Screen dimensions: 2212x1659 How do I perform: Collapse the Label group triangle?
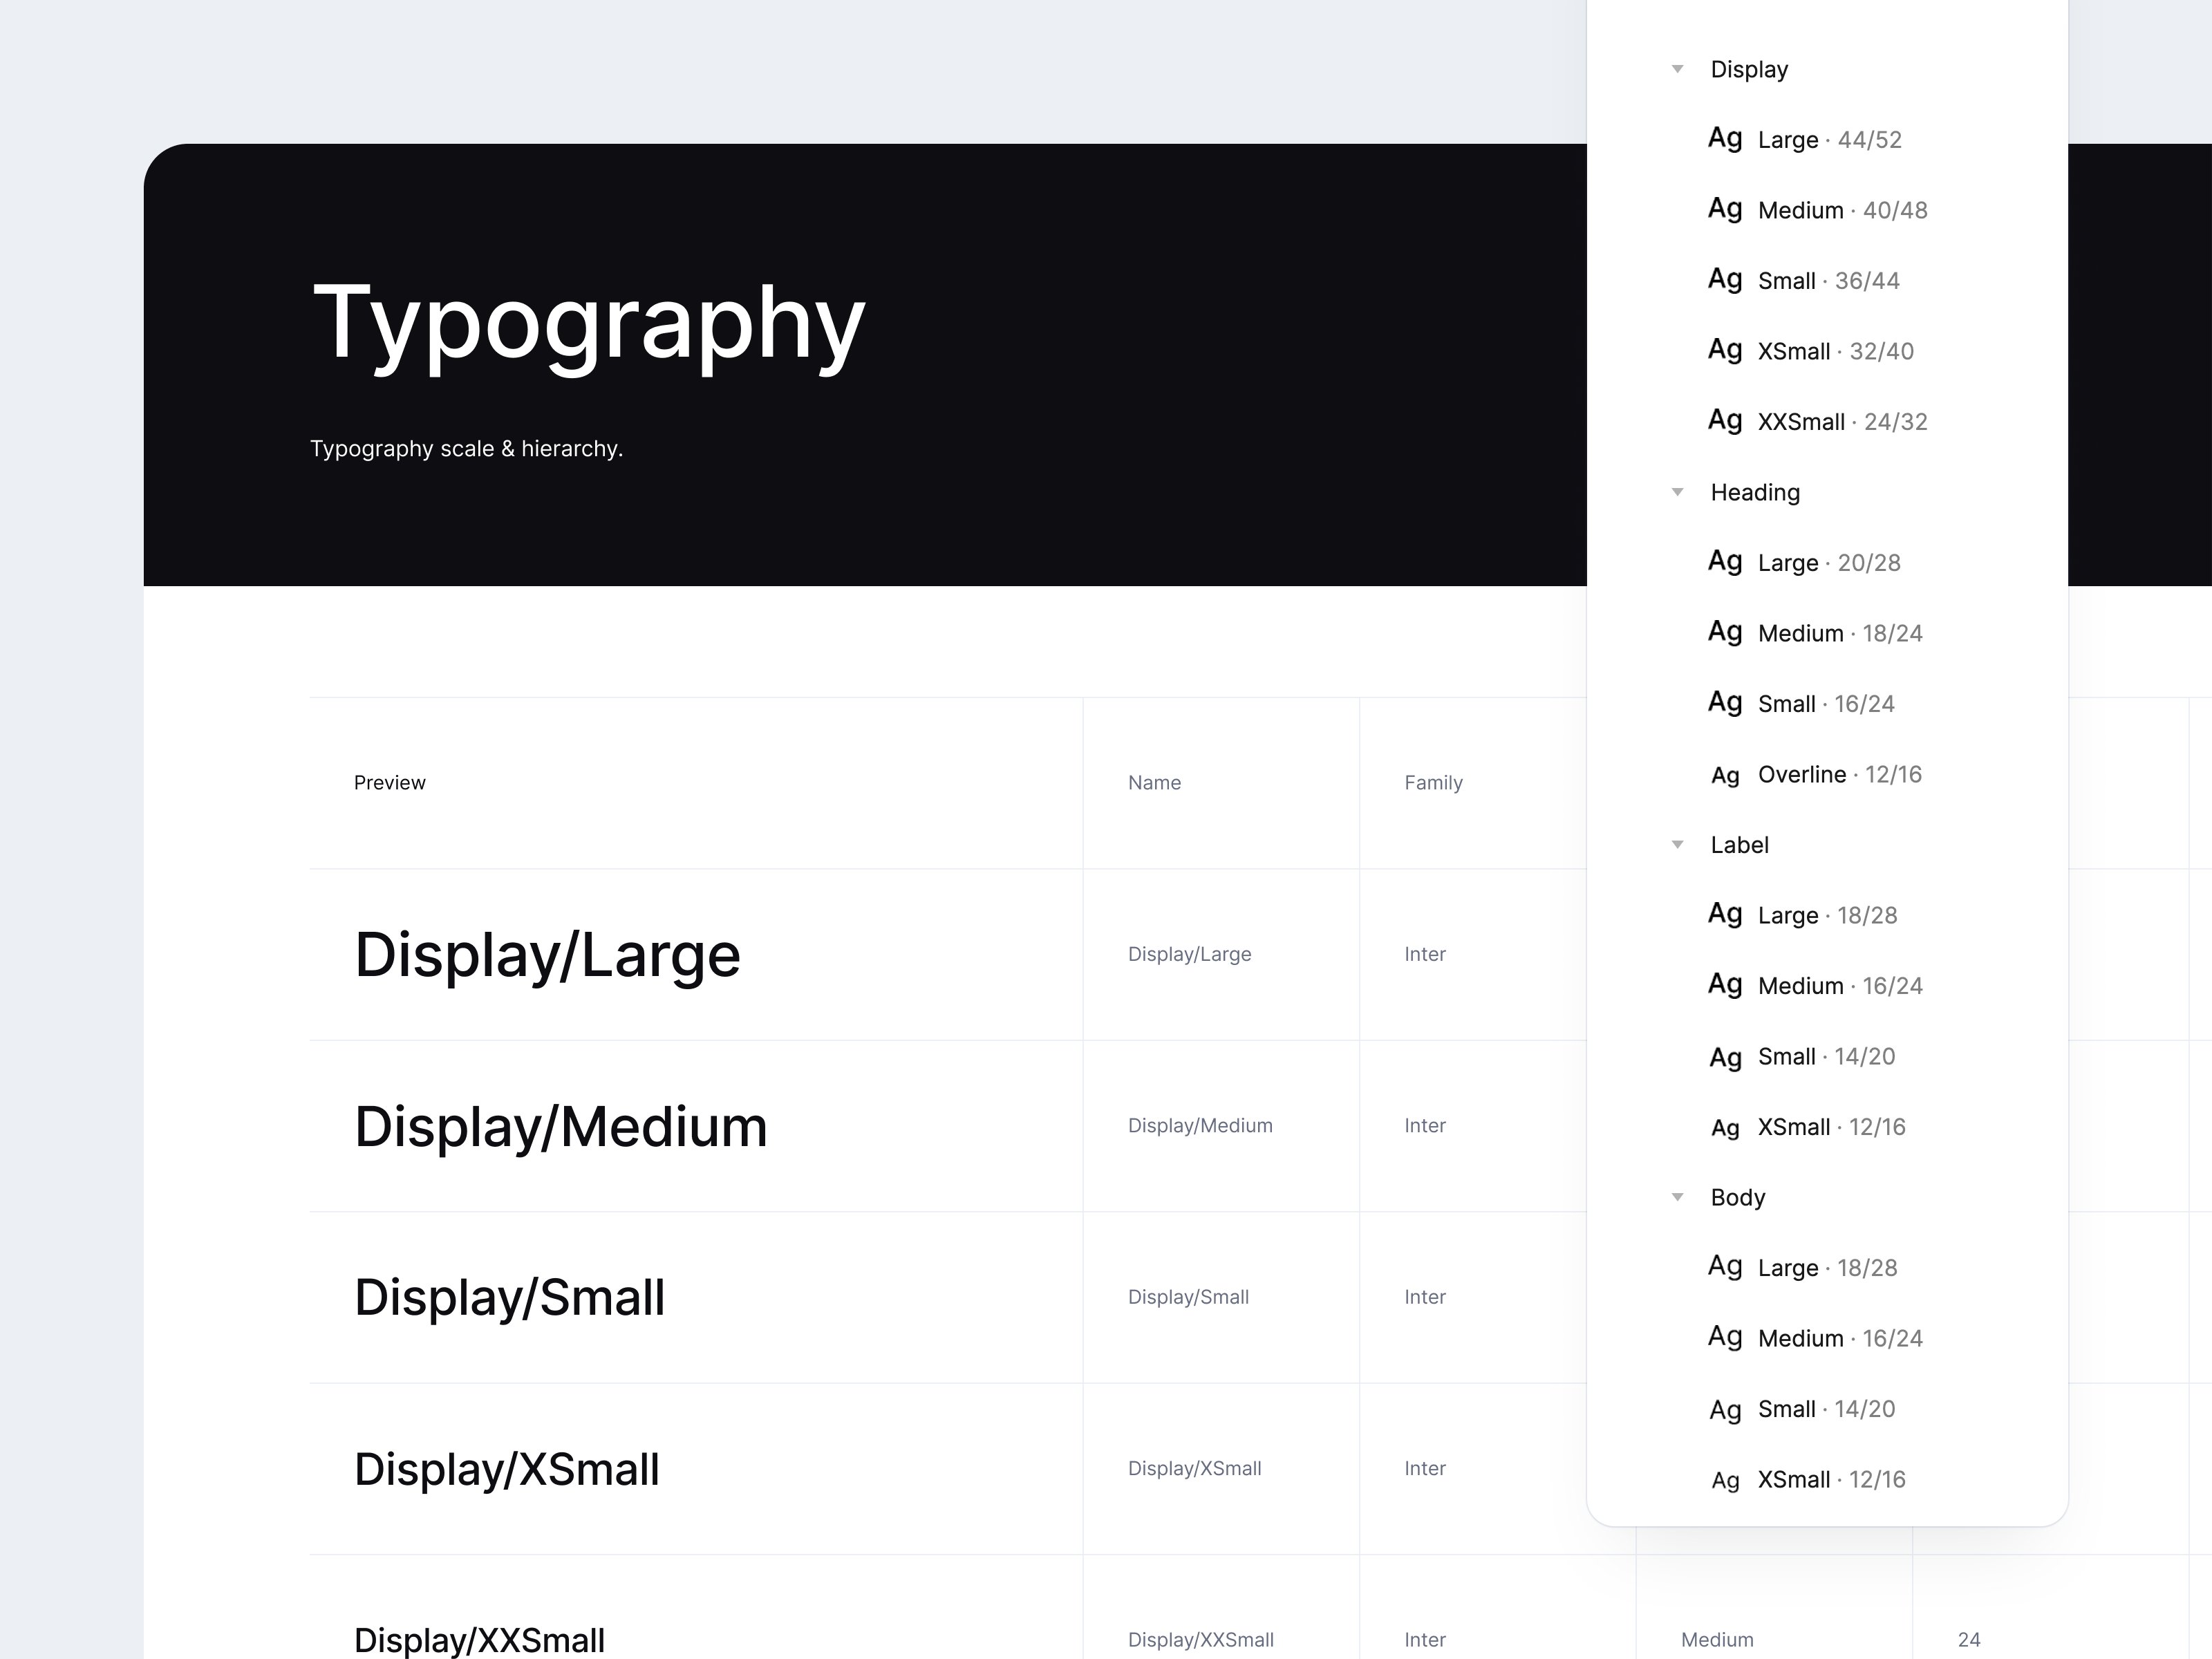(x=1678, y=845)
